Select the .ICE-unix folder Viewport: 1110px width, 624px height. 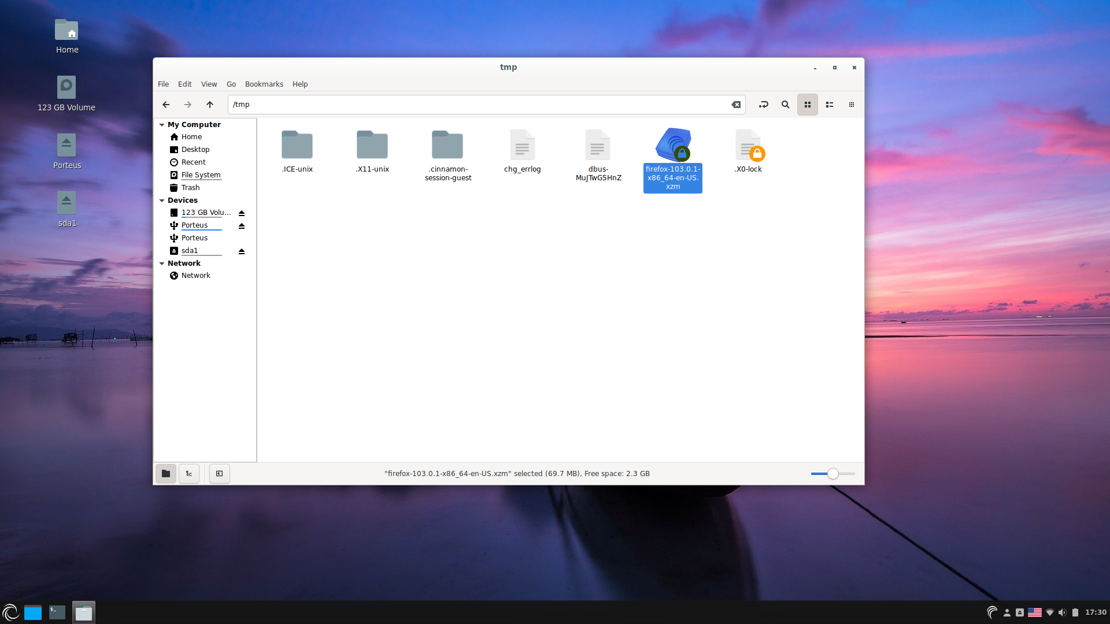297,151
